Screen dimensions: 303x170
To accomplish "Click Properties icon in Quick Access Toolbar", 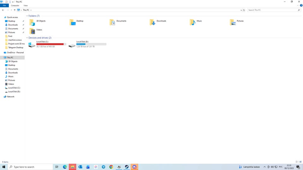I will pos(6,2).
